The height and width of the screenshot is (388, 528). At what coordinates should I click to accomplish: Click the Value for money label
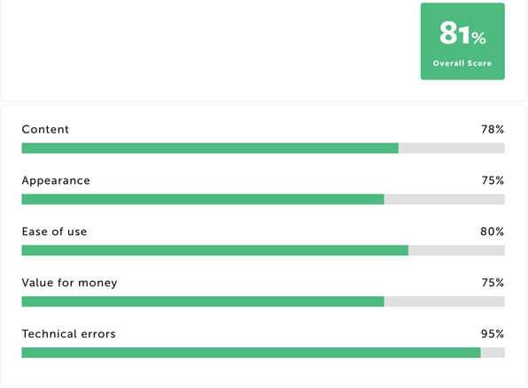[x=69, y=283]
